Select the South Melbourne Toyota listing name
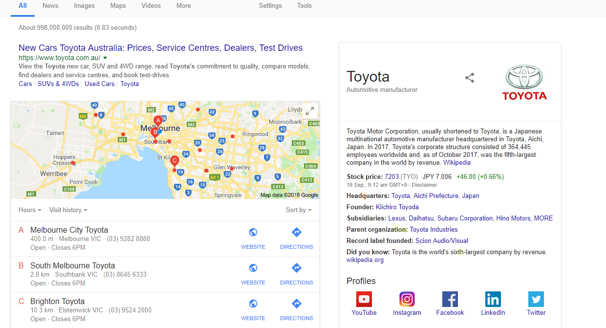Screen dimensions: 606x328 tap(73, 265)
